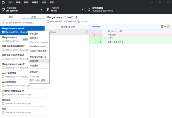The height and width of the screenshot is (118, 172).
Task: Click the @@ -1 +1,2 @@ hunk header
Action: click(131, 31)
